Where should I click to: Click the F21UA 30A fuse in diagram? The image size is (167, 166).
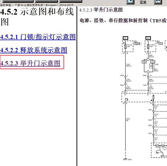(x=126, y=47)
